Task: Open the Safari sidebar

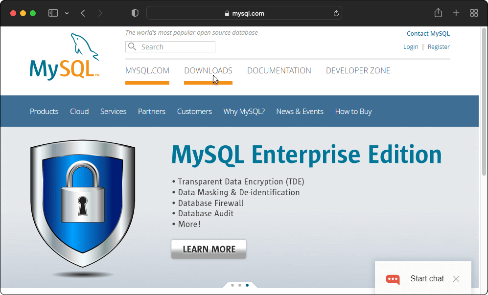Action: [53, 13]
